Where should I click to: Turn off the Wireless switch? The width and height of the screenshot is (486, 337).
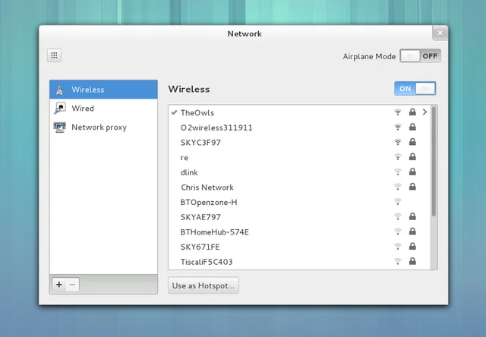415,89
